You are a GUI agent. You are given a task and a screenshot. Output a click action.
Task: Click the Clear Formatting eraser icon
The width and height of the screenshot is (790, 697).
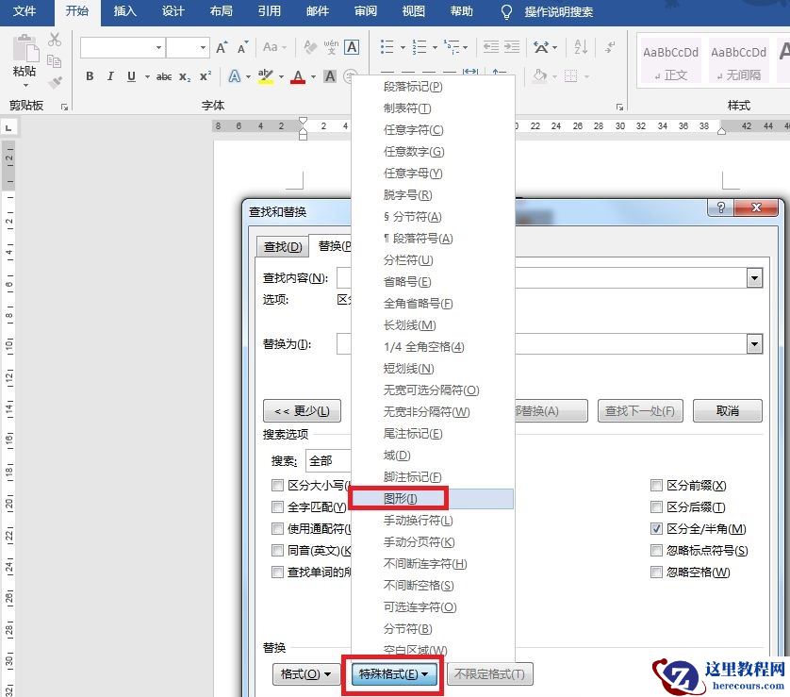310,47
